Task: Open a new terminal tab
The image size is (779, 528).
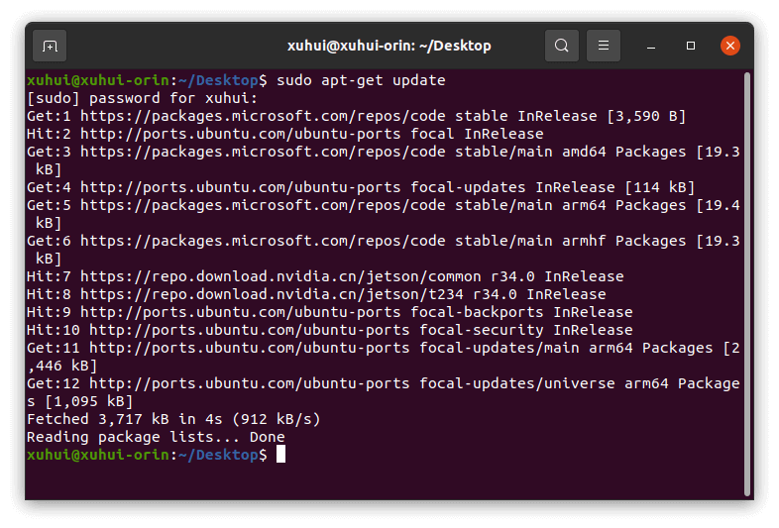Action: coord(50,46)
